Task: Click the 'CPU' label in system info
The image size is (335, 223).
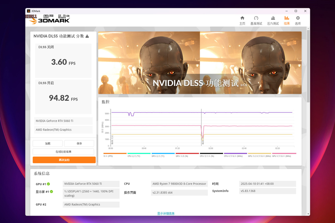Action: pos(127,184)
